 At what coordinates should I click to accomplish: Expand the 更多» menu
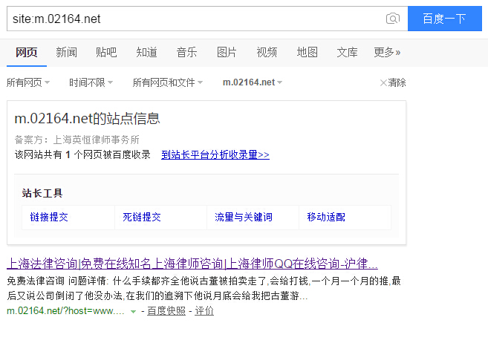(387, 52)
